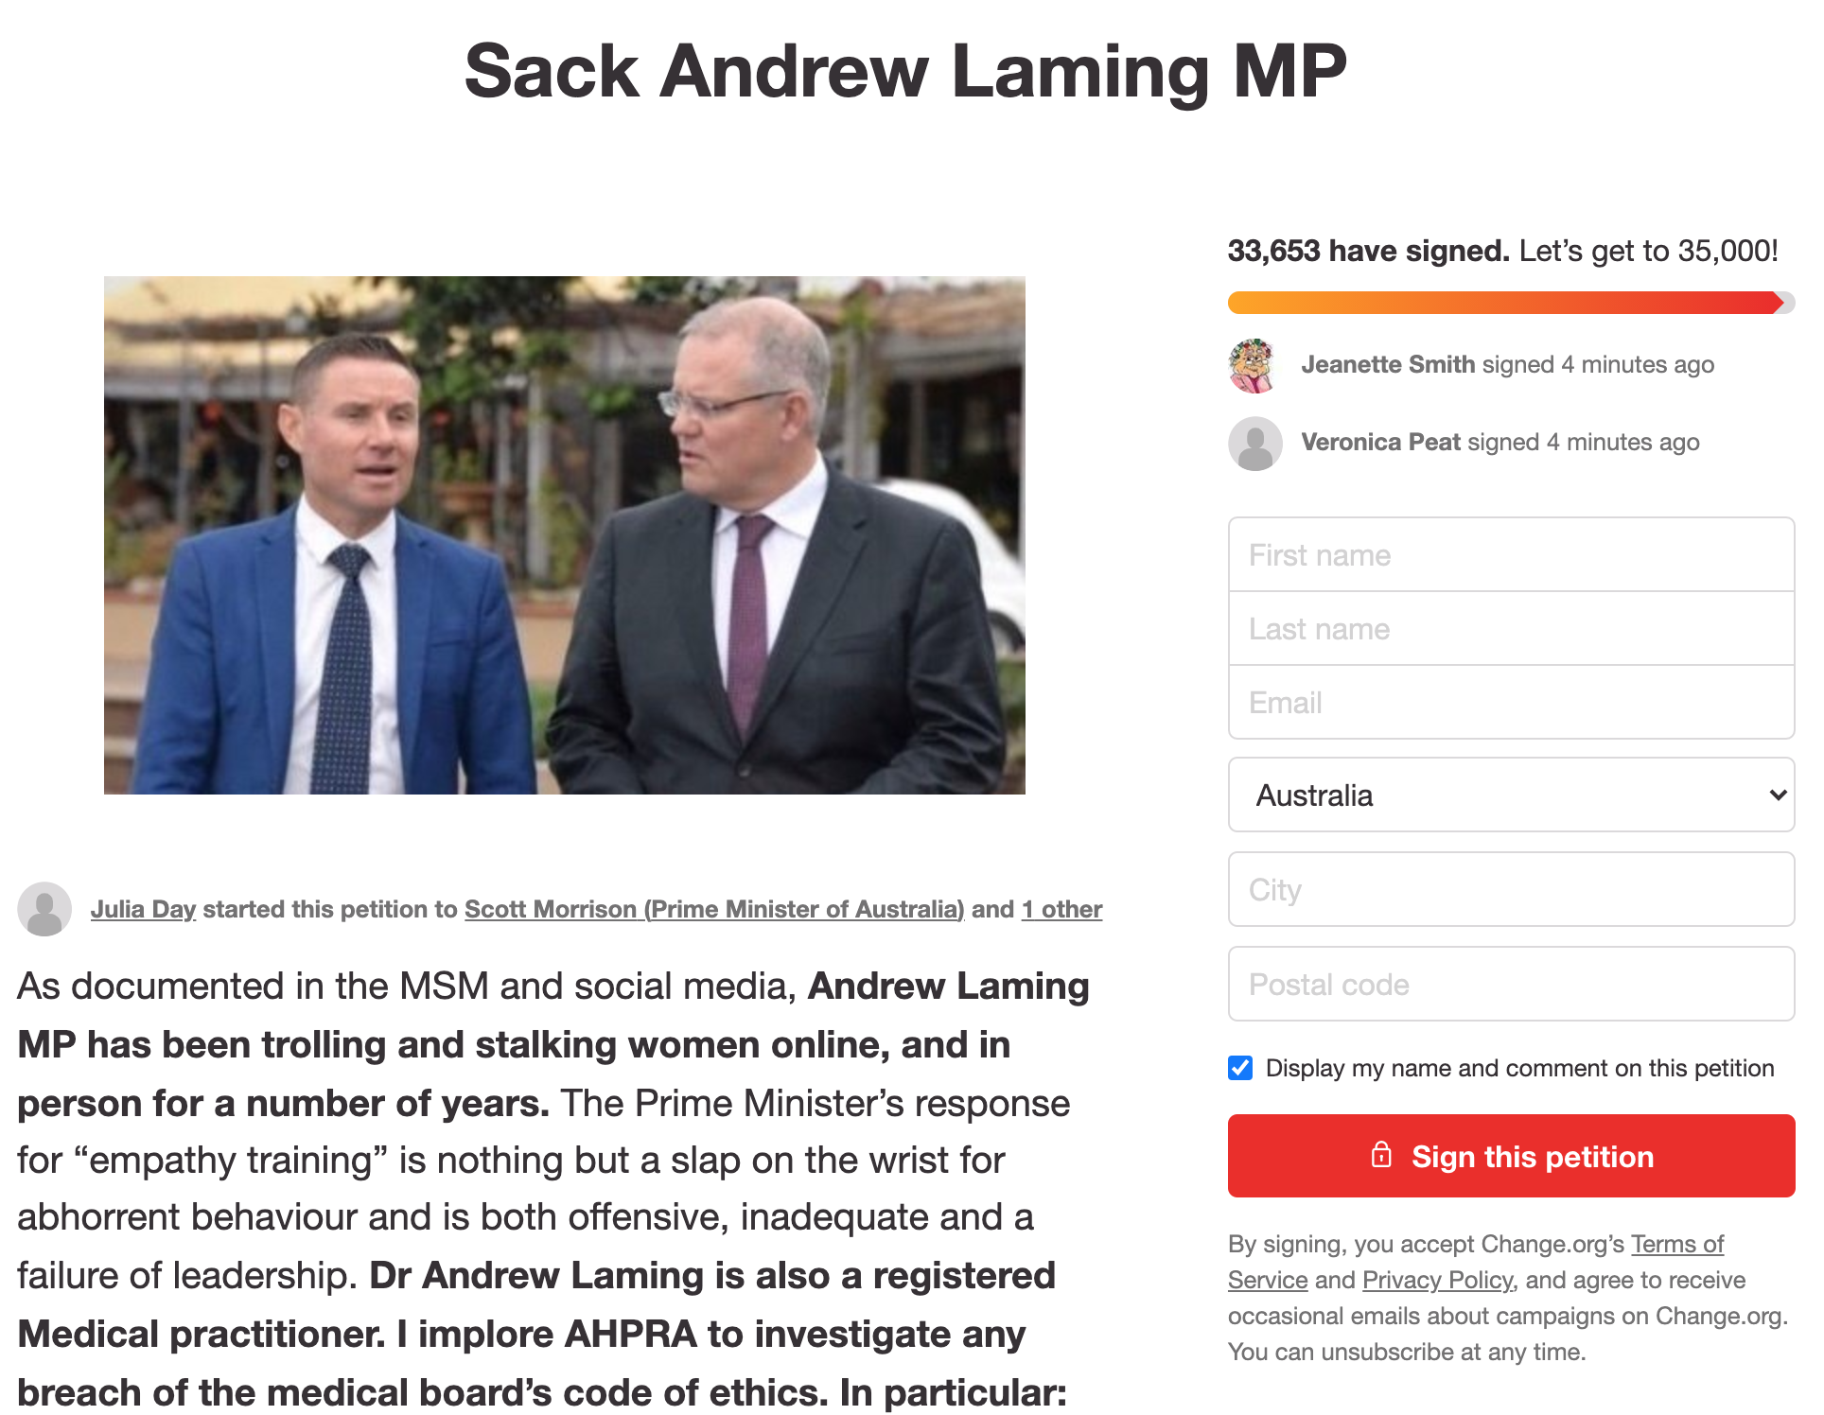Click Jeanette Smith's cartoon avatar icon

[1254, 365]
